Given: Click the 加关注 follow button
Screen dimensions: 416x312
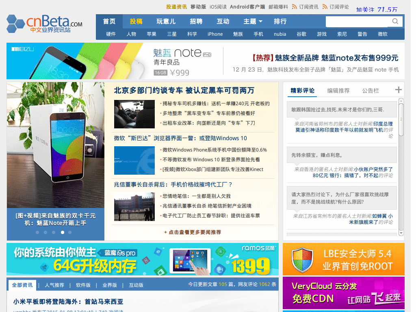Looking at the screenshot, I should click(365, 10).
